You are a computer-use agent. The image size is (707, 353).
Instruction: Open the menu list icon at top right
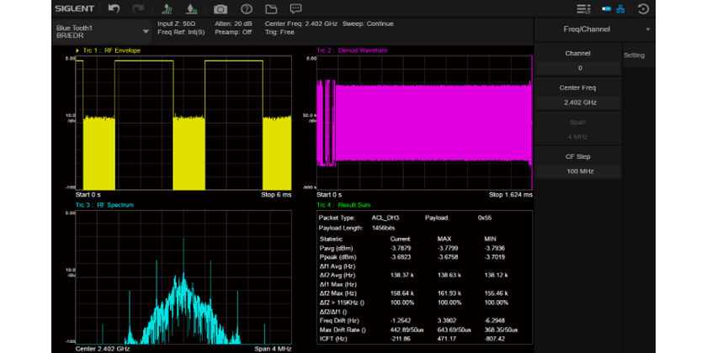click(x=583, y=9)
